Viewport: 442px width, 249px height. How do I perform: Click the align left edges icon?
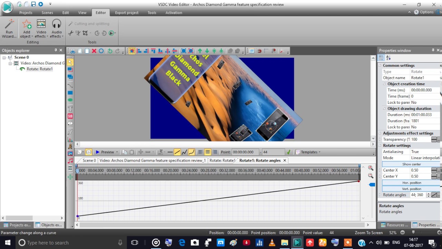pyautogui.click(x=139, y=51)
